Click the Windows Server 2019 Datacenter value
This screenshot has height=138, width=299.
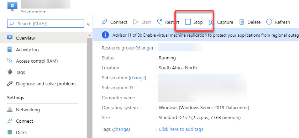tap(204, 108)
